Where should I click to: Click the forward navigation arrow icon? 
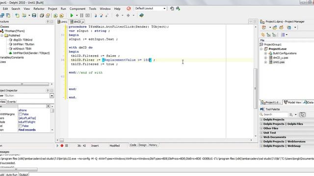(x=128, y=15)
